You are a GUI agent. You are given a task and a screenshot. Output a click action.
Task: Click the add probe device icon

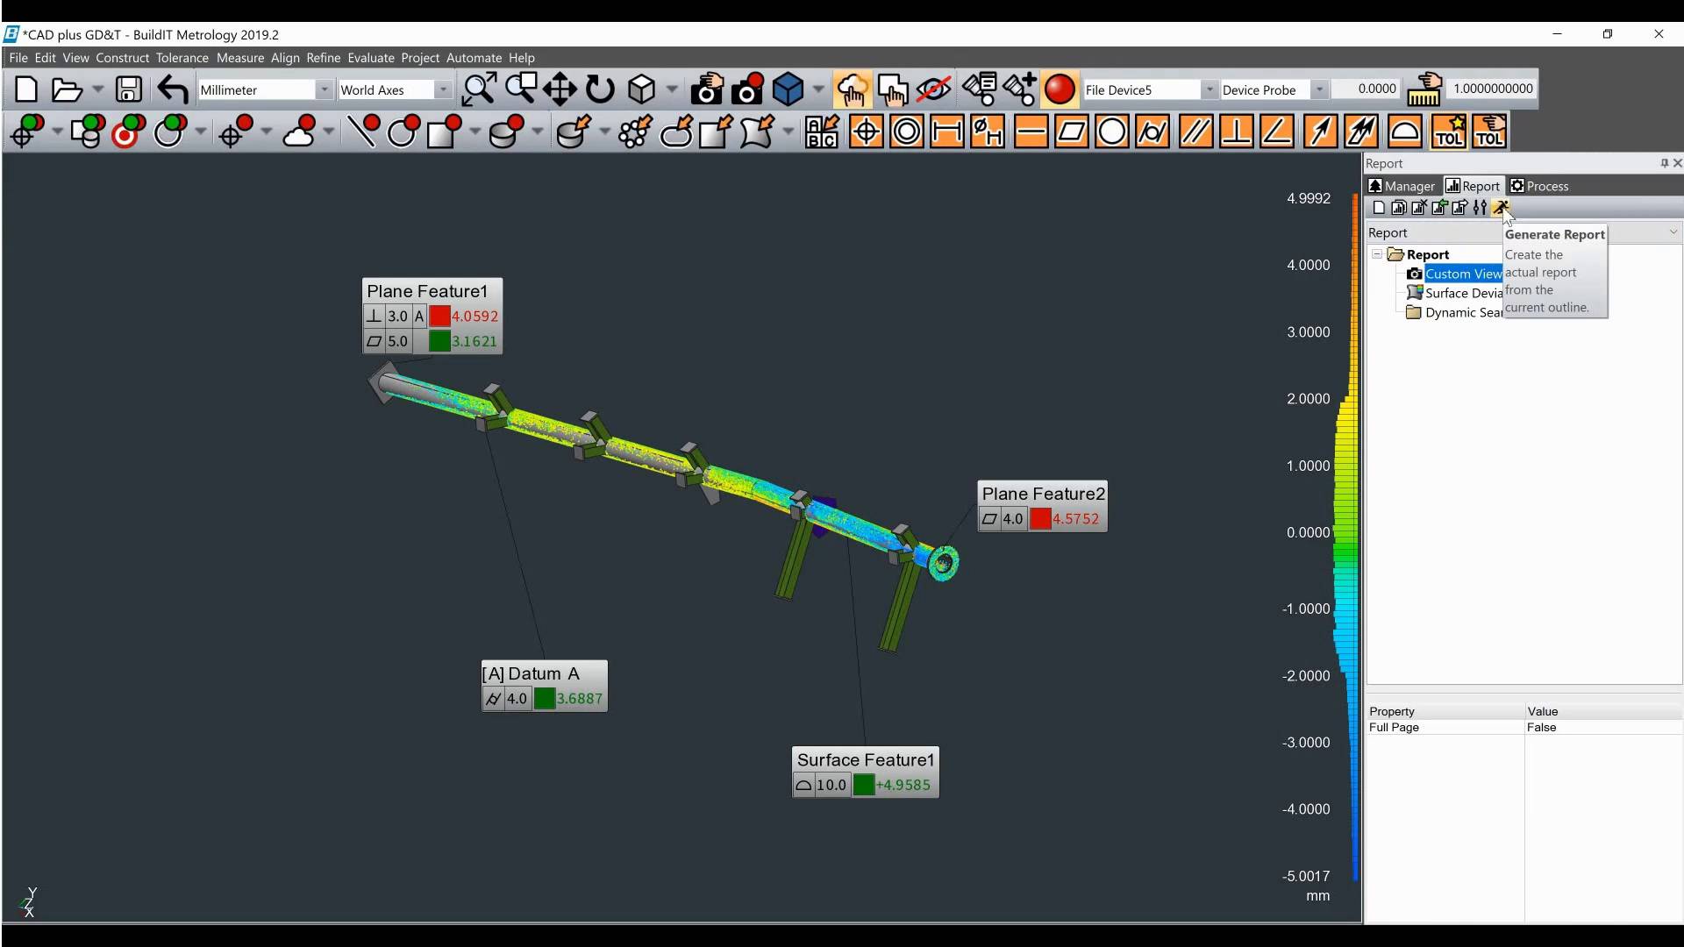[x=1019, y=89]
